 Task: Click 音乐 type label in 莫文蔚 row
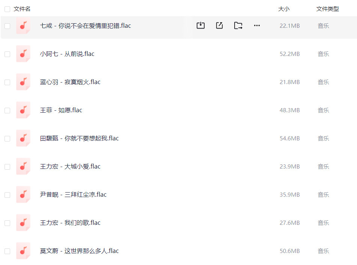click(x=323, y=251)
